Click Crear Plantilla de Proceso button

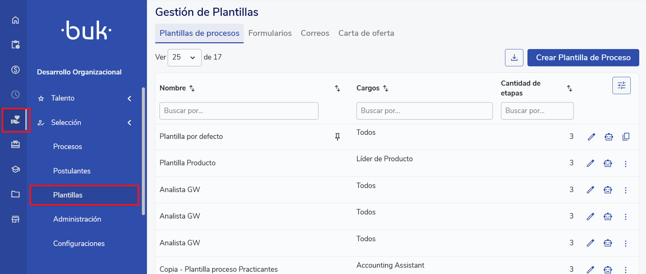pyautogui.click(x=583, y=58)
